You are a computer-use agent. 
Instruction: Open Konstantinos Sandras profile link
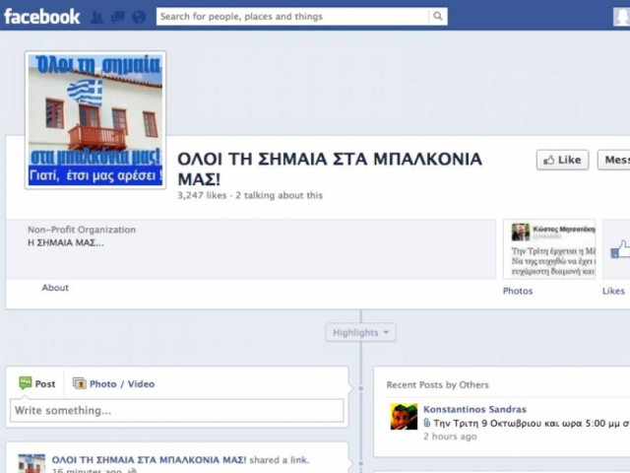point(474,410)
